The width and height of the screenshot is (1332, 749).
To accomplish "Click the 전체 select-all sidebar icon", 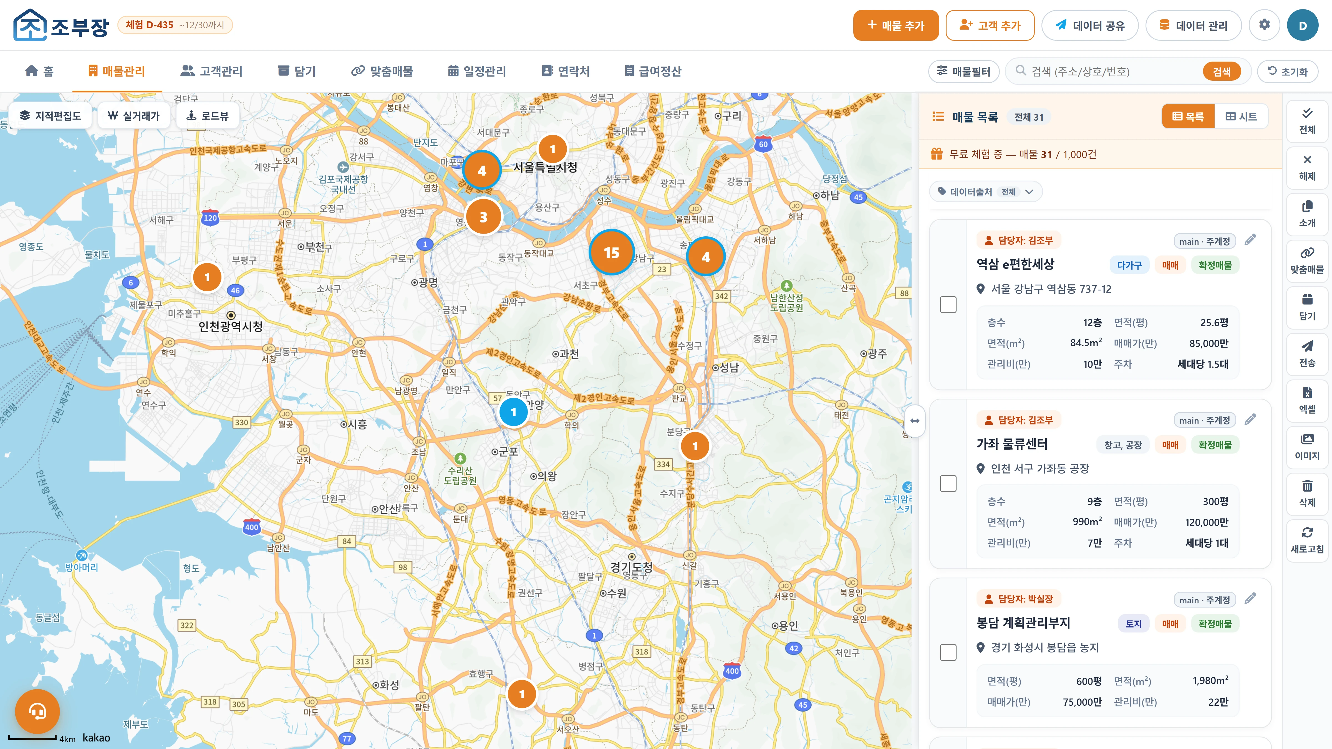I will click(x=1307, y=121).
